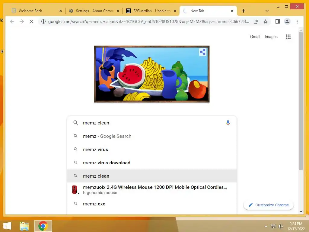Click the scrollbar down arrow

coord(301,212)
